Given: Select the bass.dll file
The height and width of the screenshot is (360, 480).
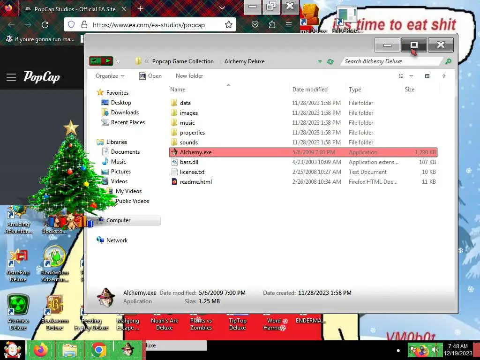Looking at the screenshot, I should [x=303, y=162].
